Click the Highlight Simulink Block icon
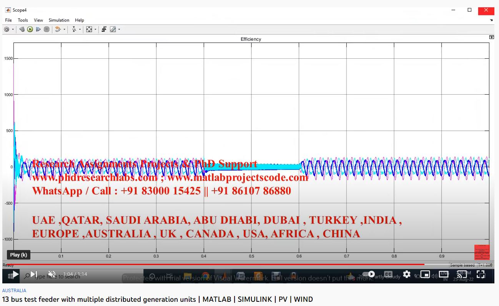Screen dimensions: 499x306 (58, 30)
